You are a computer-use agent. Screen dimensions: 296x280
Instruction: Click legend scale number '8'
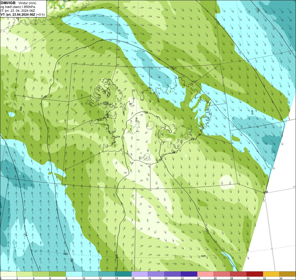tap(67, 278)
